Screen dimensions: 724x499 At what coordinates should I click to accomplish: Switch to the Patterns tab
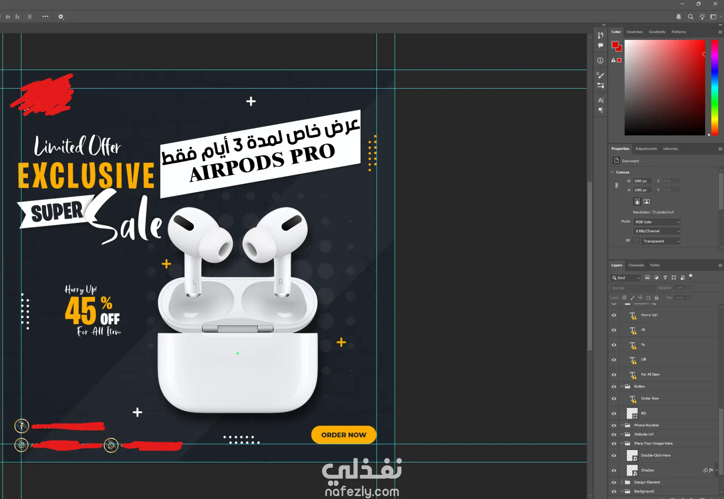tap(678, 32)
